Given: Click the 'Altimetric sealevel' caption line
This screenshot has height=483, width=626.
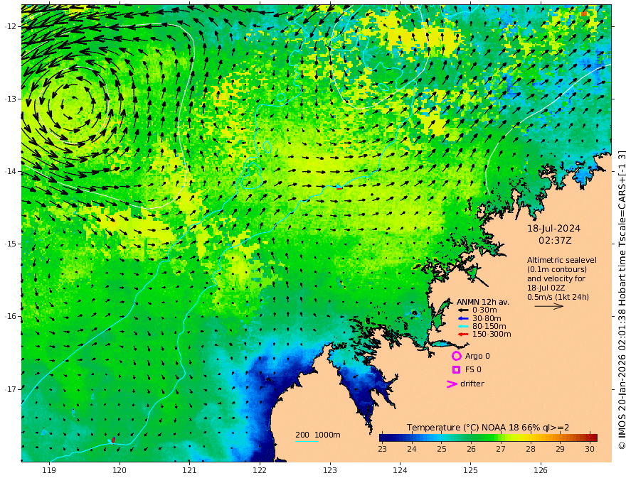Looking at the screenshot, I should point(562,260).
